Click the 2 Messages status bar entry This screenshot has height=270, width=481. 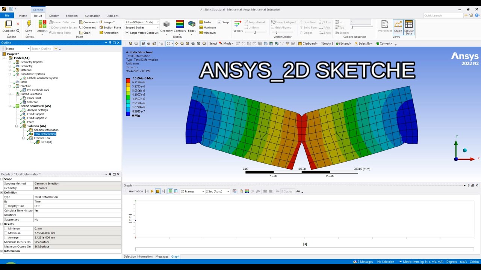(x=363, y=262)
